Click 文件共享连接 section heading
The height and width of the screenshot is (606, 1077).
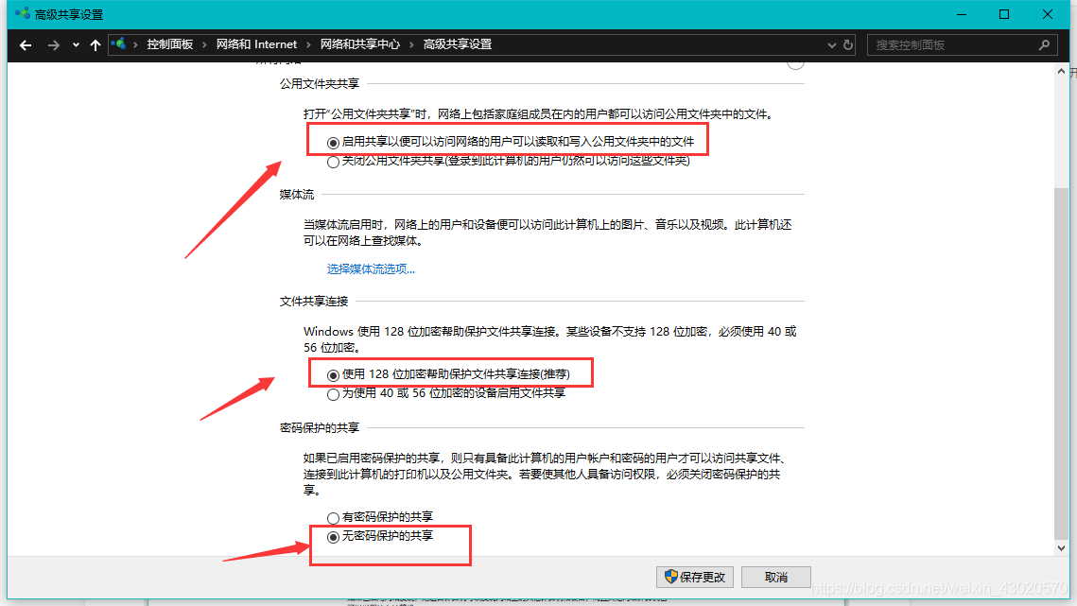click(x=314, y=301)
